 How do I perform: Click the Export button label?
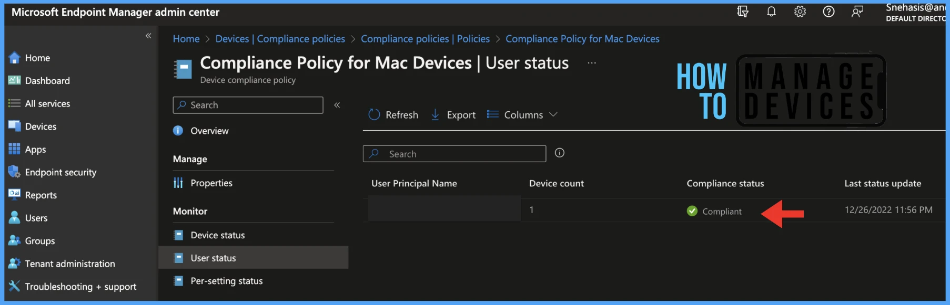[461, 114]
